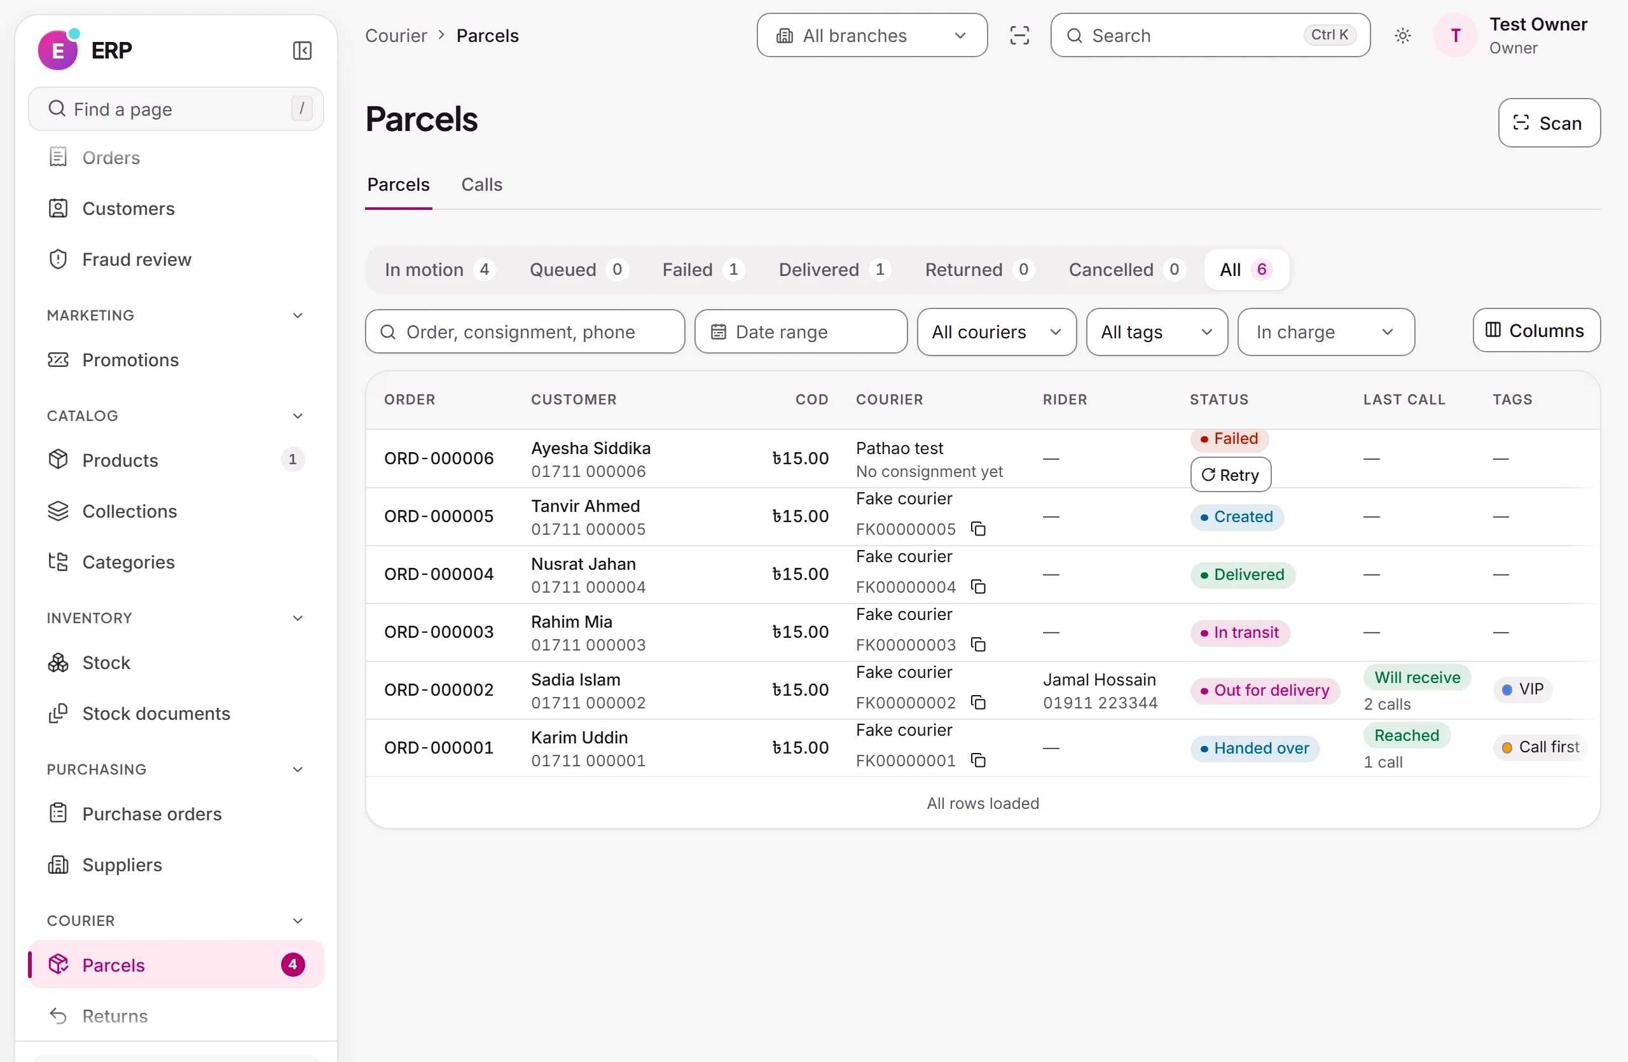1628x1062 pixels.
Task: Click the Scan button
Action: [1549, 123]
